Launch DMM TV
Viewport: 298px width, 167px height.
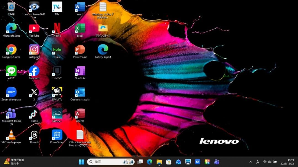57,92
